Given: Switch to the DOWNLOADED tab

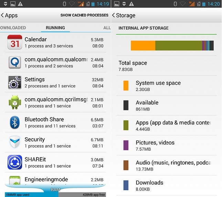Looking at the screenshot, I should 13,28.
